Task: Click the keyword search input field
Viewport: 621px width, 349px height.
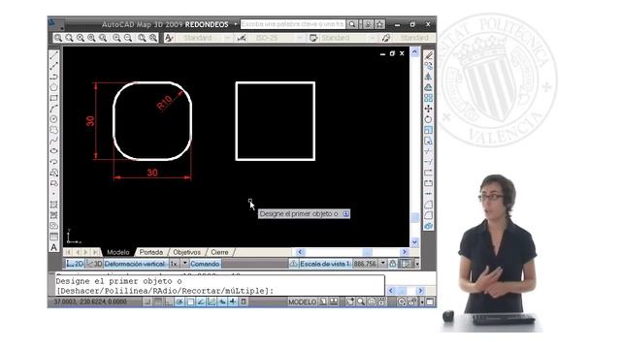Action: 293,24
